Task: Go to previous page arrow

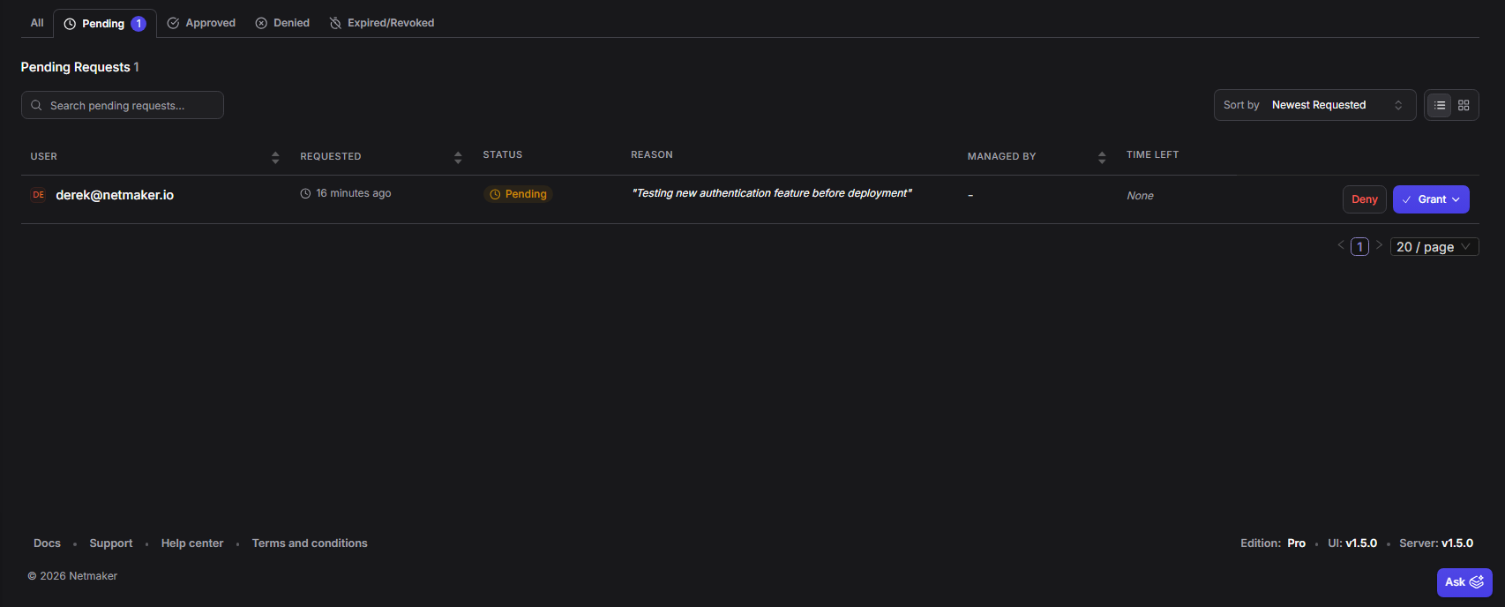Action: [x=1341, y=245]
